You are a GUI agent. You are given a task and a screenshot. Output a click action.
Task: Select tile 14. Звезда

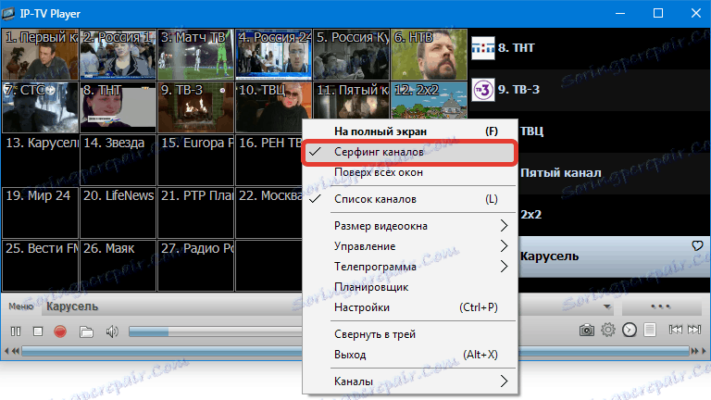pyautogui.click(x=118, y=160)
